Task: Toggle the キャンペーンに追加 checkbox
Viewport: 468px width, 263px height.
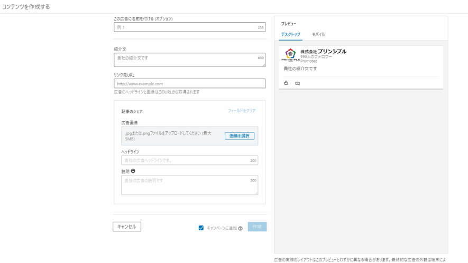Action: [201, 228]
